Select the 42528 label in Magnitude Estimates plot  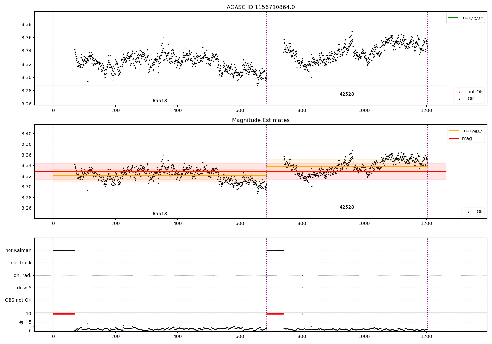[x=347, y=207]
